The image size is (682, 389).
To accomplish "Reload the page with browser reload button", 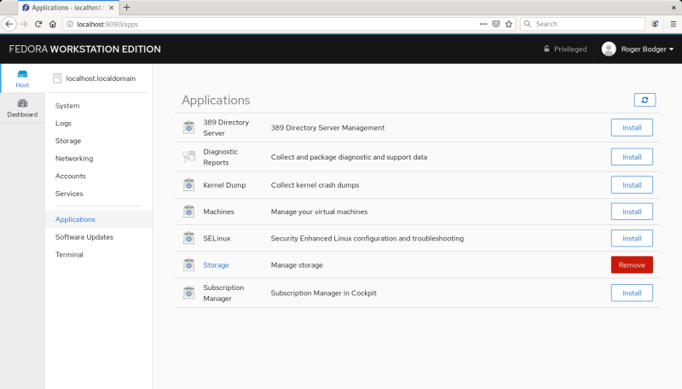I will [38, 24].
